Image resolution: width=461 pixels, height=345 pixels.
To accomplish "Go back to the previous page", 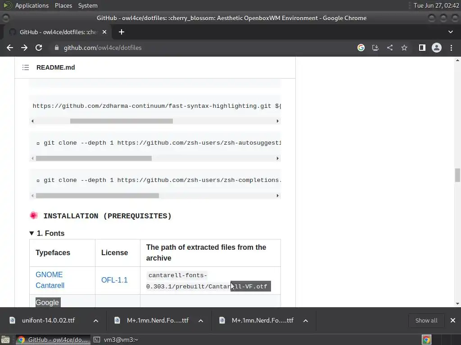I will tap(10, 48).
